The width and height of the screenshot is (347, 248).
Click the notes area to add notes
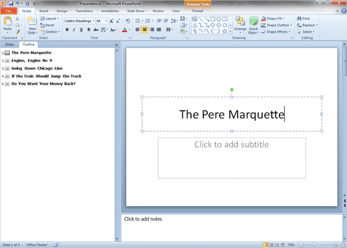(x=232, y=227)
